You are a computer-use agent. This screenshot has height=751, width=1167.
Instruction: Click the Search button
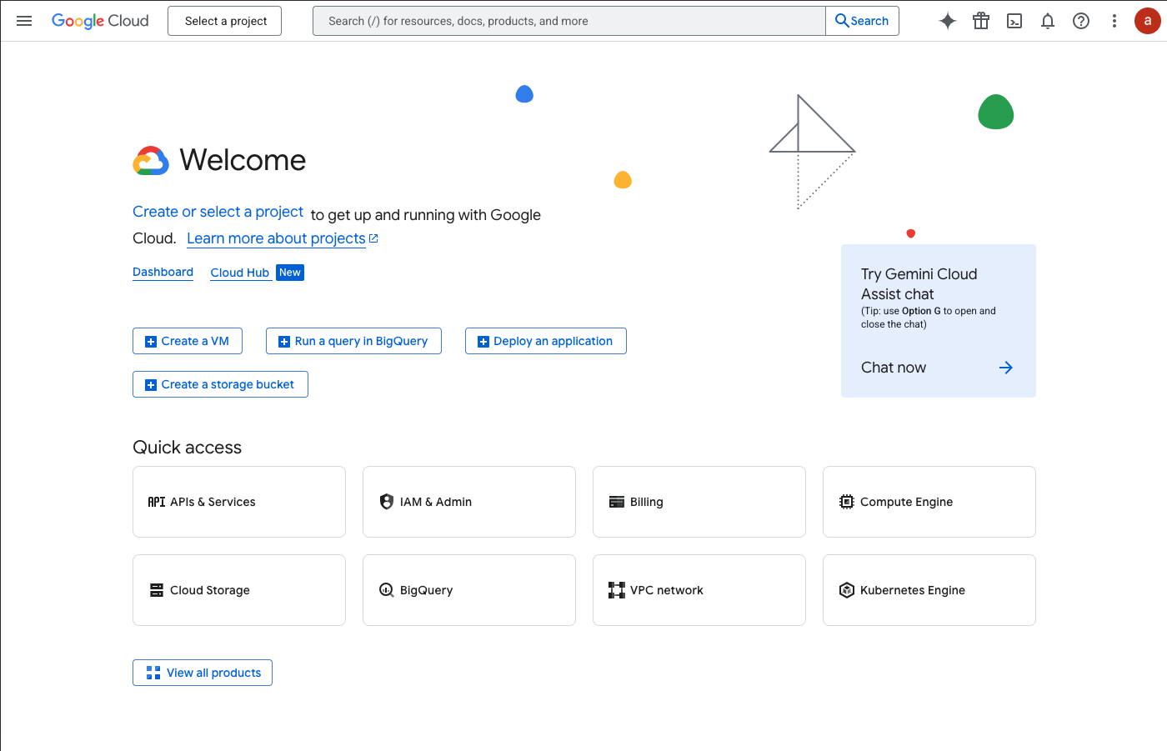point(862,21)
